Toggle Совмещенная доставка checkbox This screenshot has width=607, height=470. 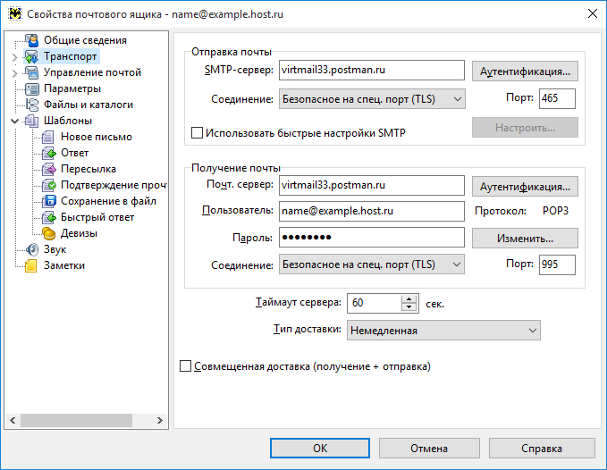185,366
